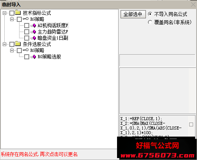Check the box for RG策略选股
Image resolution: width=197 pixels, height=160 pixels.
[27, 57]
